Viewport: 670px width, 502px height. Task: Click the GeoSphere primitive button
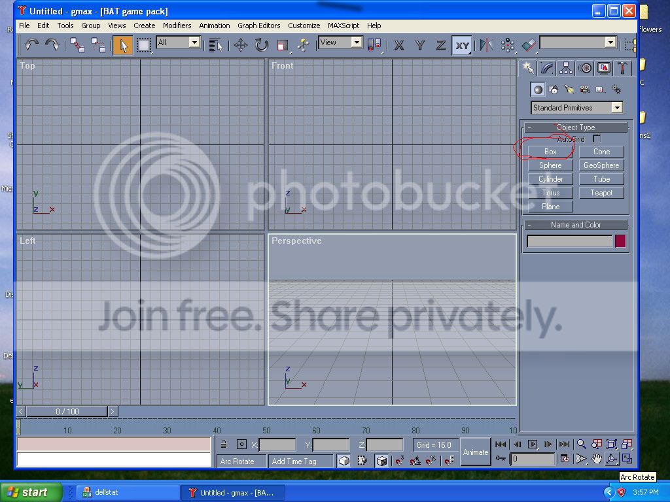[601, 165]
